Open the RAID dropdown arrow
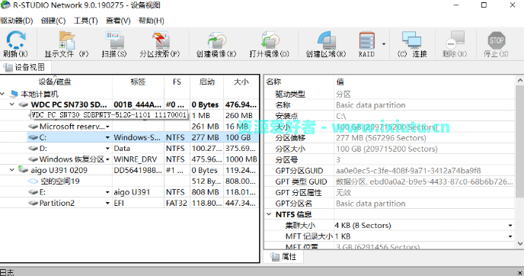 pos(384,44)
